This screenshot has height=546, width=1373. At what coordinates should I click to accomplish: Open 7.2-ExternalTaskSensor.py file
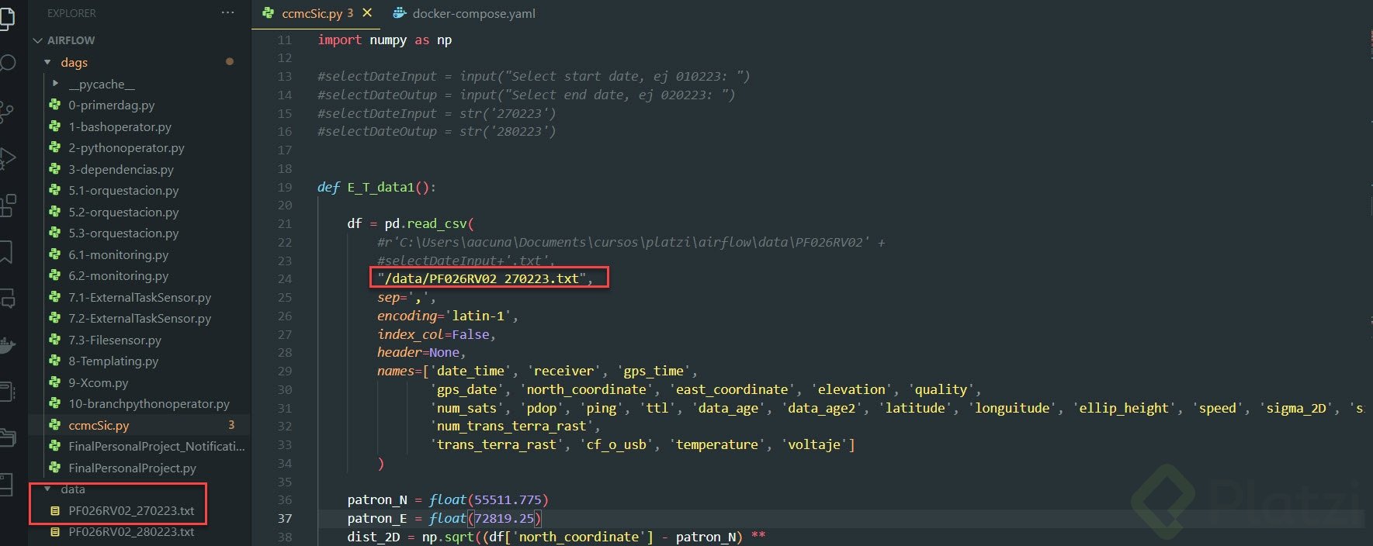(x=139, y=318)
